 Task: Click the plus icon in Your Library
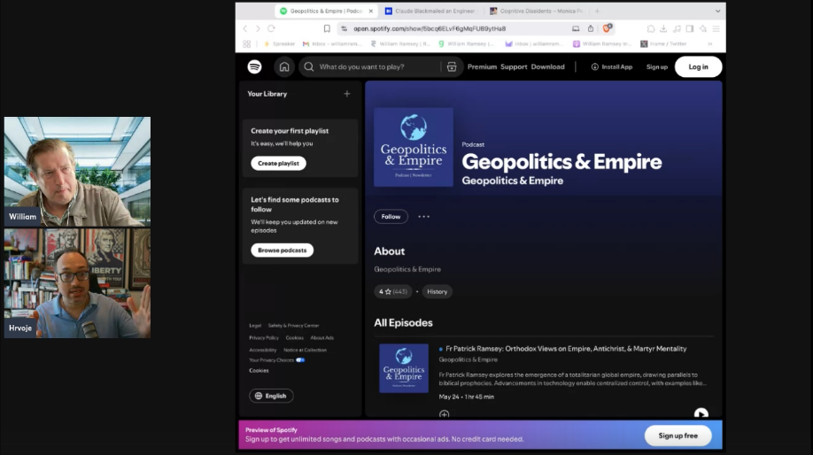[347, 94]
